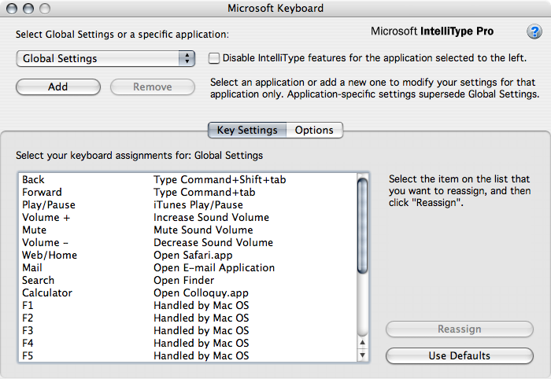This screenshot has width=551, height=379.
Task: Select the Volume + key row
Action: point(188,218)
